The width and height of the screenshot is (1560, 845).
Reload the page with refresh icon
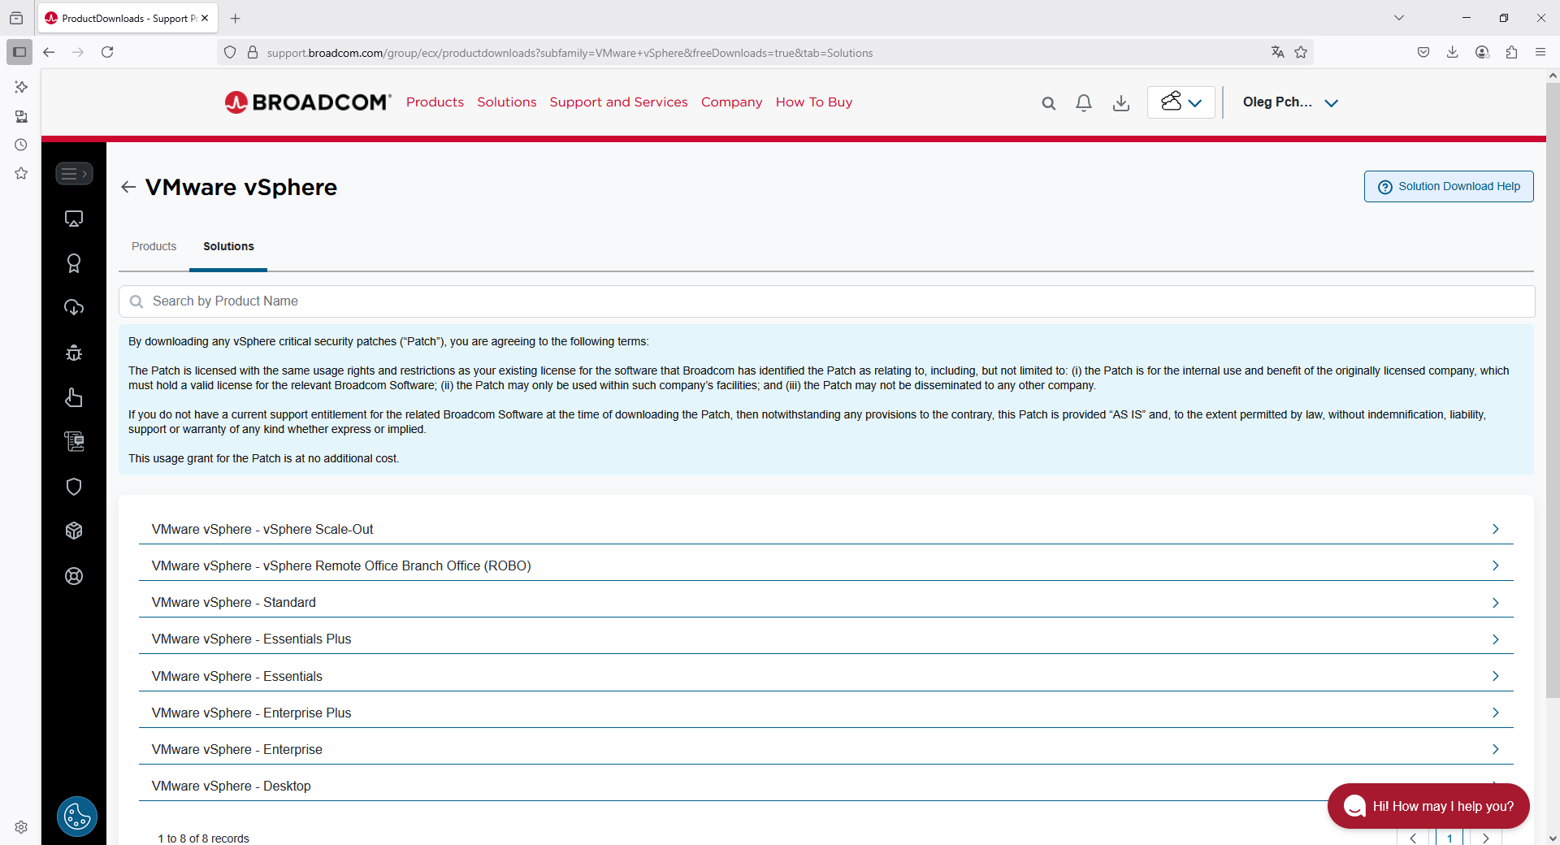pyautogui.click(x=107, y=52)
